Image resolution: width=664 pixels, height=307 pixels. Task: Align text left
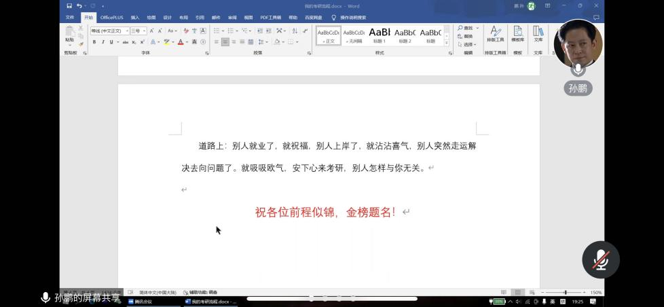217,42
